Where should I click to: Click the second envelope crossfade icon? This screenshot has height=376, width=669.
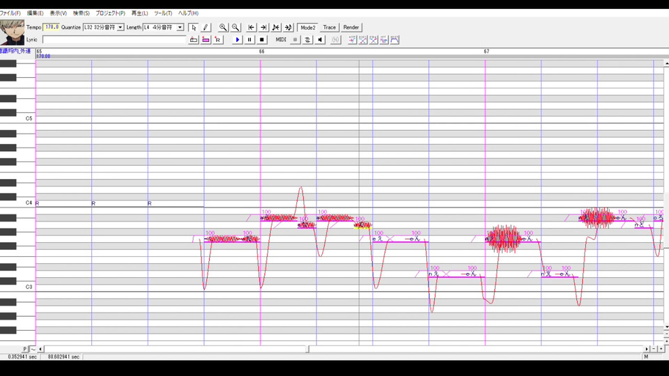pos(362,40)
